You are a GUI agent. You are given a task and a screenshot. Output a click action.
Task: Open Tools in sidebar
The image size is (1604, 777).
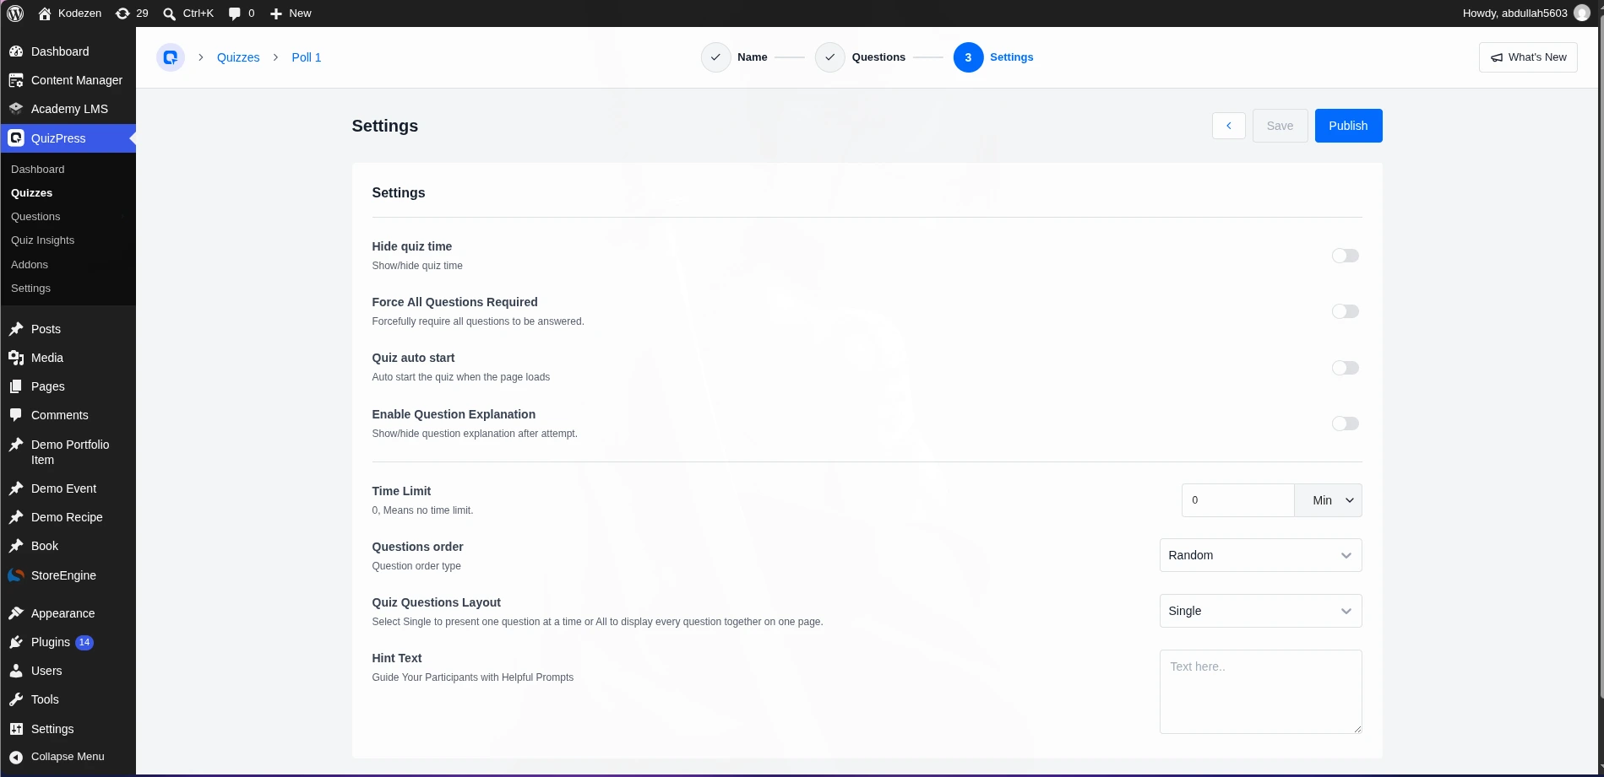coord(68,699)
